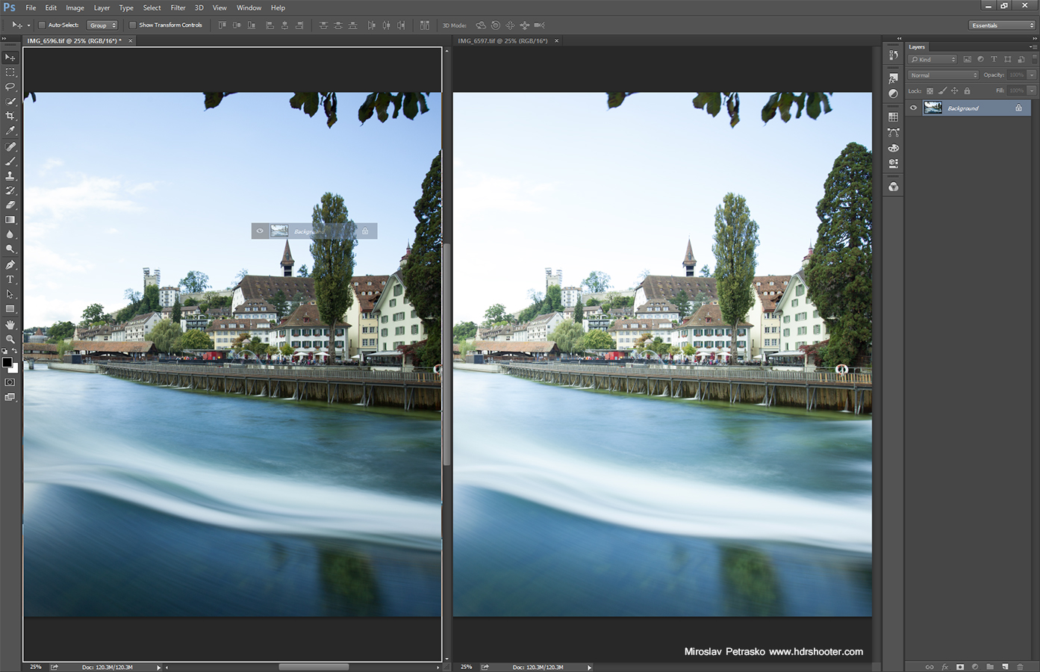Activate the Horizontal Type tool
The image size is (1040, 672).
[x=10, y=279]
